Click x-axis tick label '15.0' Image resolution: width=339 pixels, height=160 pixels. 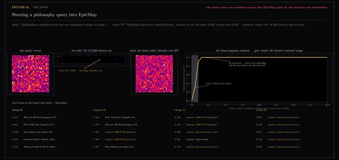(293, 105)
